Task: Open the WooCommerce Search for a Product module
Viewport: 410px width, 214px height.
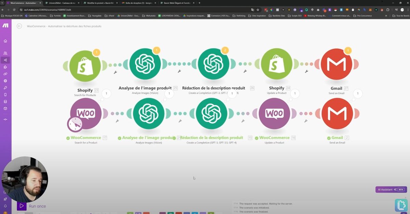Action: point(86,114)
